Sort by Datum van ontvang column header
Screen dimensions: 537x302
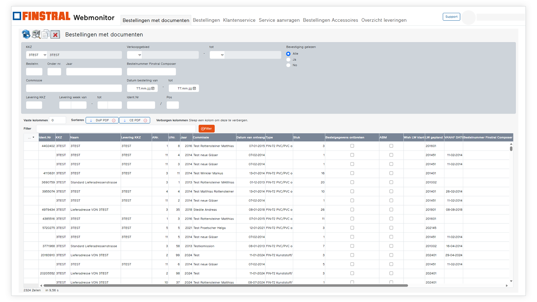(x=251, y=137)
